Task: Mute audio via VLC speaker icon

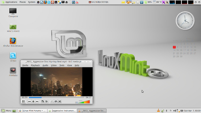Action: [x=76, y=102]
